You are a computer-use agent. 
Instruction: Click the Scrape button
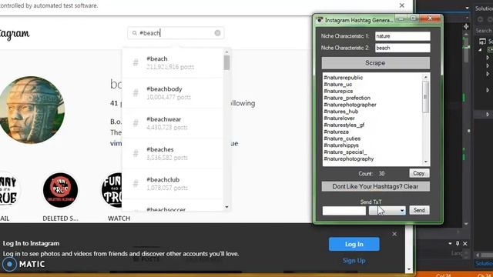click(375, 63)
